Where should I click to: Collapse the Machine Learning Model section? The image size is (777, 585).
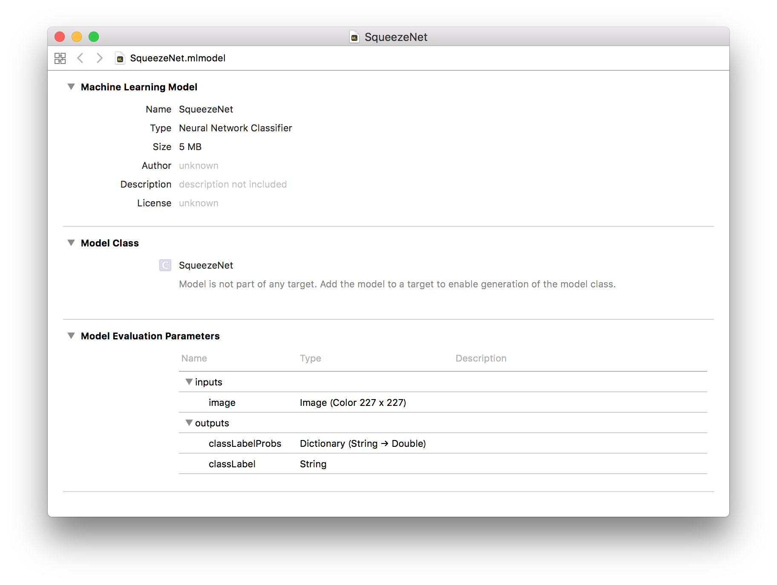coord(71,87)
